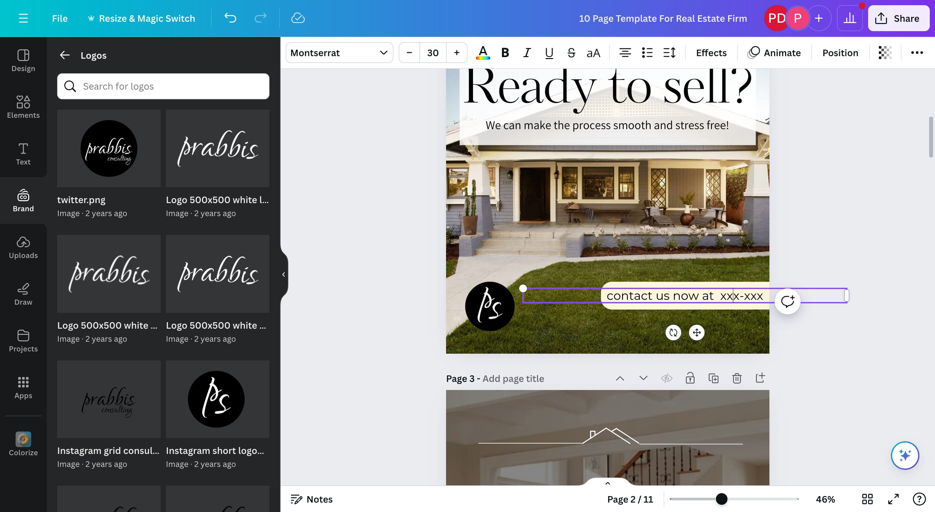Image resolution: width=935 pixels, height=512 pixels.
Task: Open grid view of pages
Action: point(867,499)
